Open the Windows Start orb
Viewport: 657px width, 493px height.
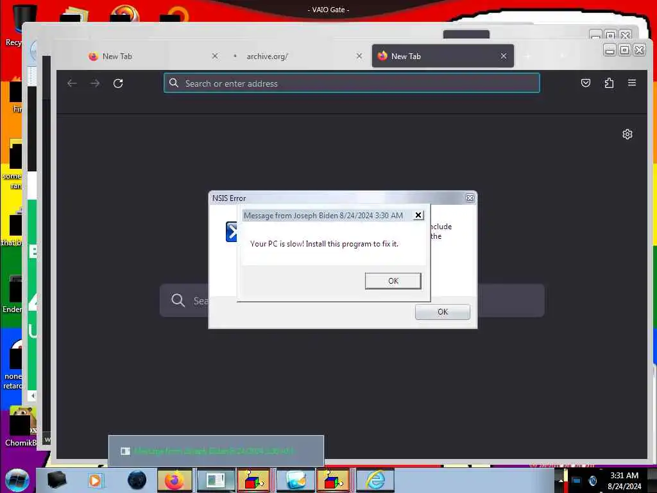(17, 480)
